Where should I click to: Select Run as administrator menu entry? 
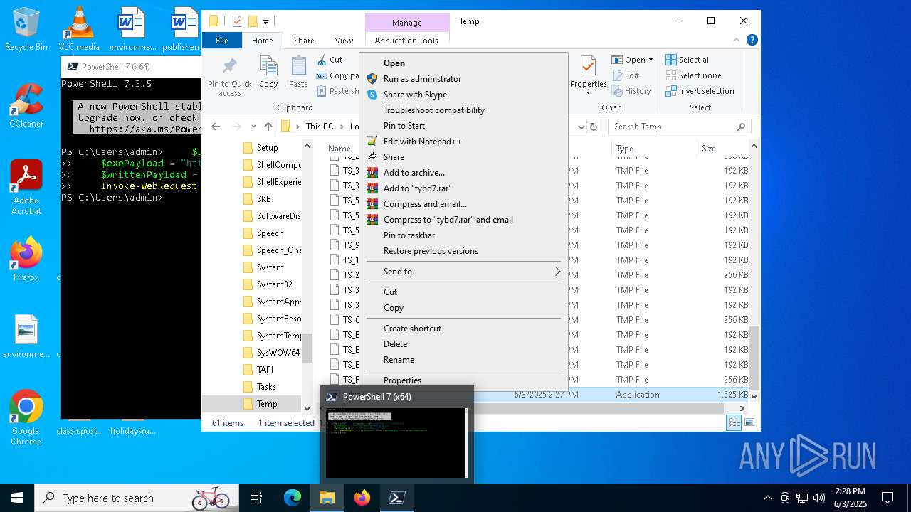464,78
